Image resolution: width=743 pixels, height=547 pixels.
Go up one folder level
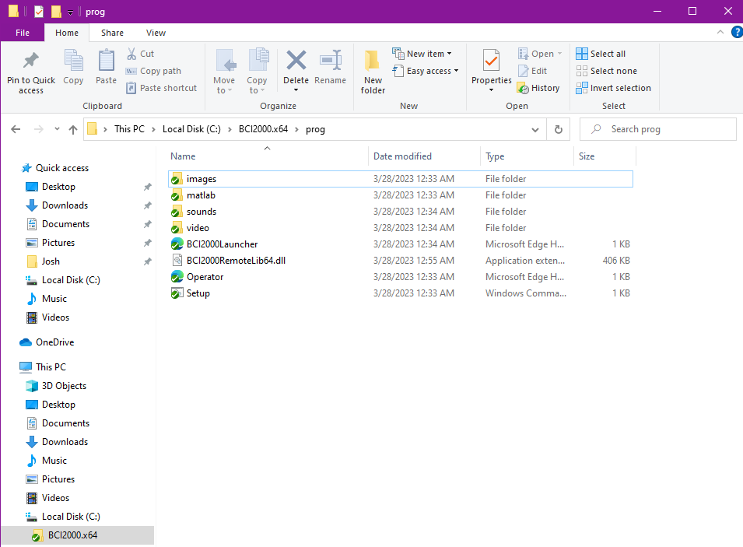[73, 129]
